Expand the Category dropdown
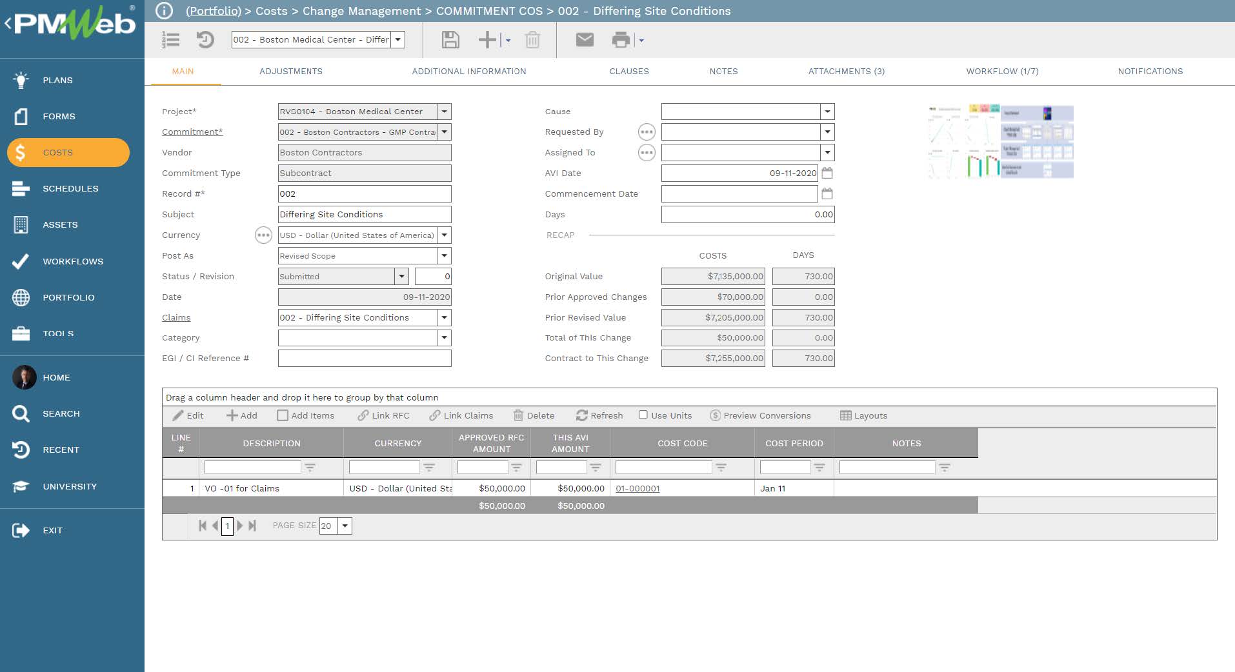The image size is (1235, 672). pos(444,338)
